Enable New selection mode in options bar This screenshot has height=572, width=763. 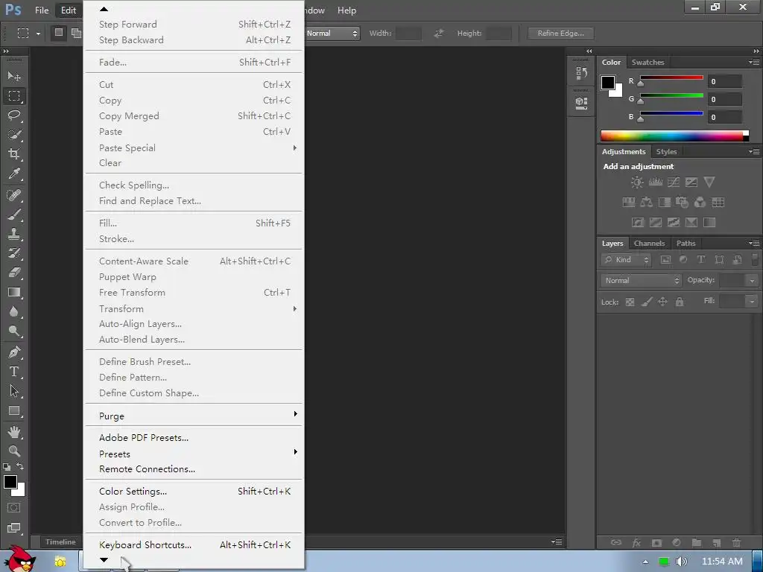(59, 33)
